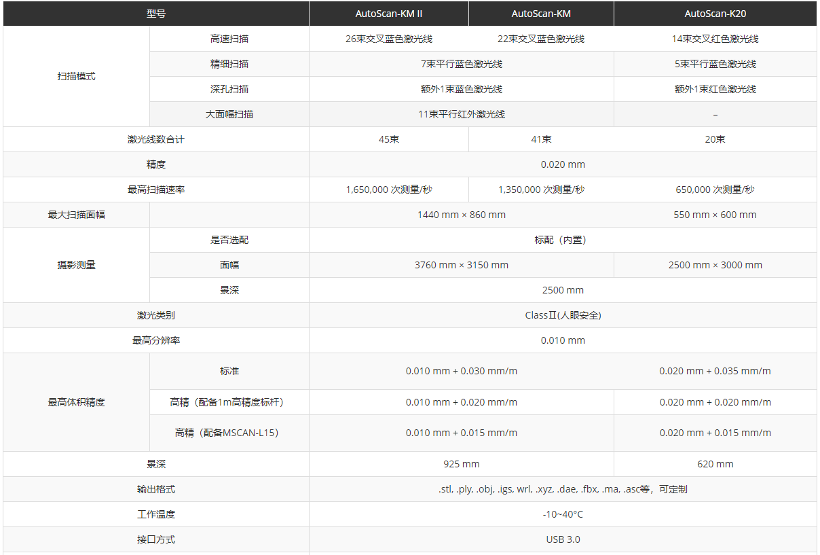820x555 pixels.
Task: Select the USB 3.0 interface cell
Action: [x=562, y=539]
